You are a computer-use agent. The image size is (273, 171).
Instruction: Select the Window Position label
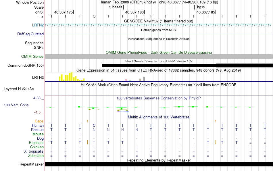click(x=30, y=2)
